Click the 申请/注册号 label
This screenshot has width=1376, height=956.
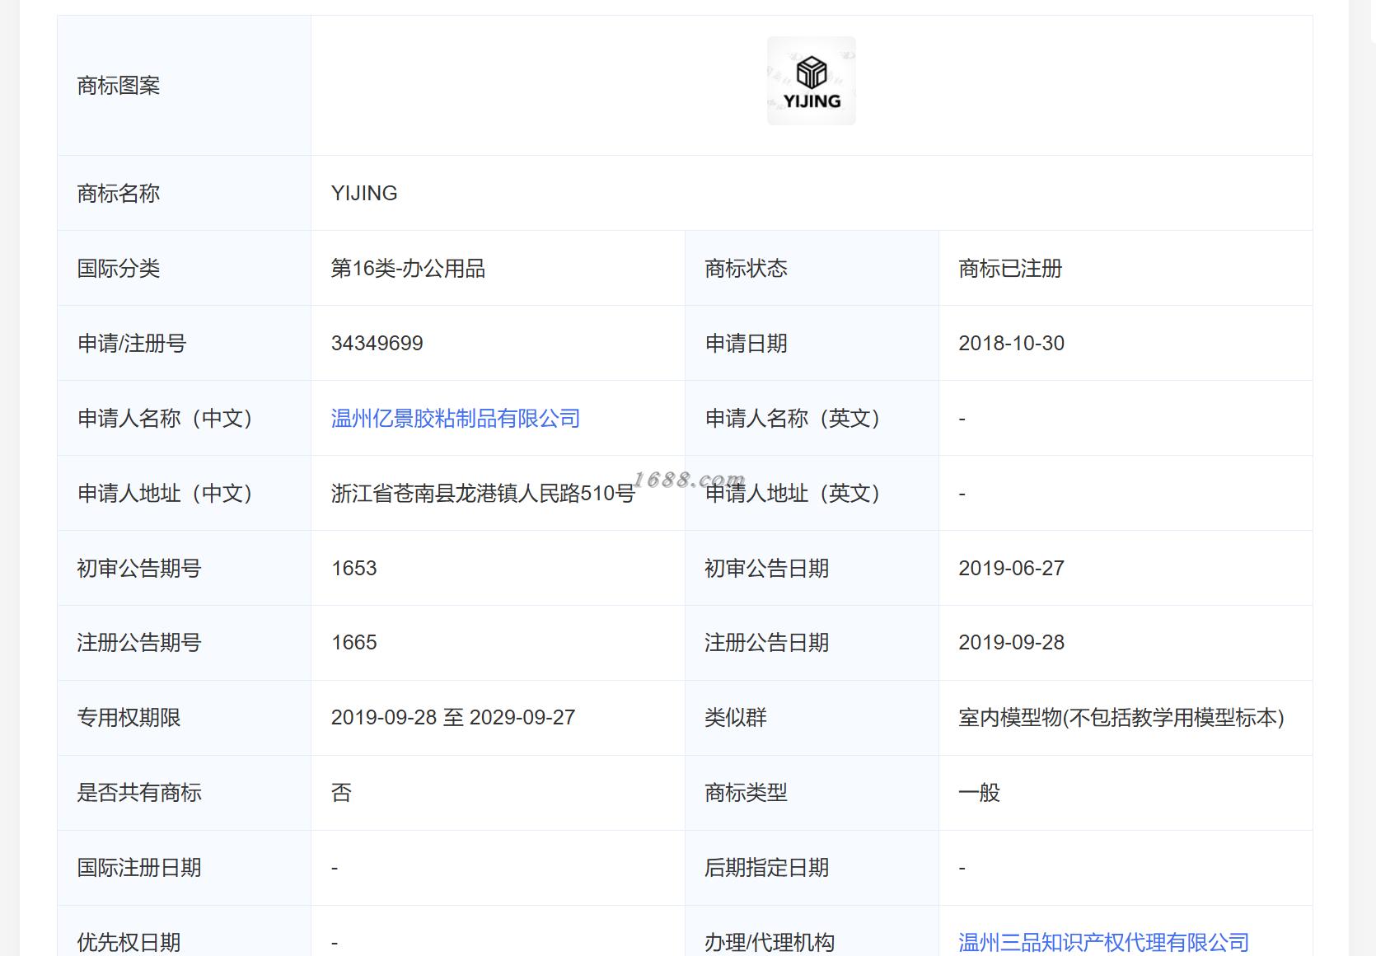click(x=132, y=344)
